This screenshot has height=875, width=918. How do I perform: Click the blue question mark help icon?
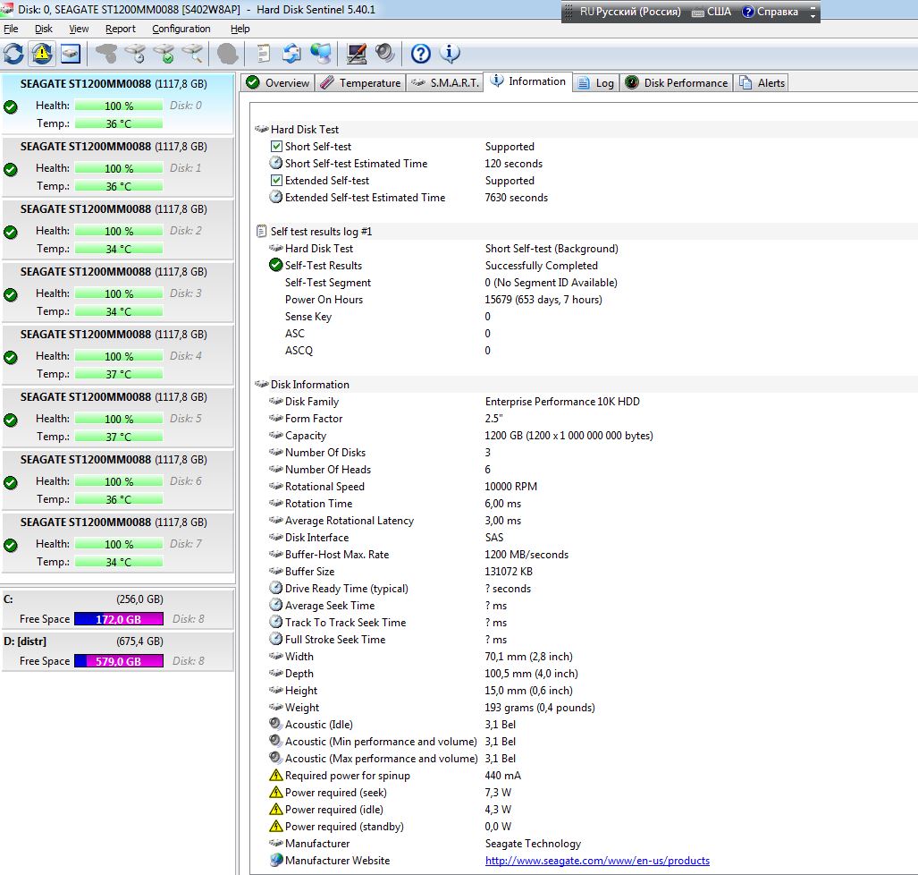[x=420, y=54]
